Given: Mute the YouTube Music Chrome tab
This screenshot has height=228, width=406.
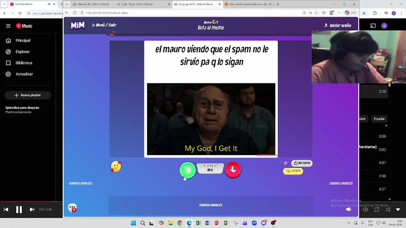Looking at the screenshot, I should [49, 4].
